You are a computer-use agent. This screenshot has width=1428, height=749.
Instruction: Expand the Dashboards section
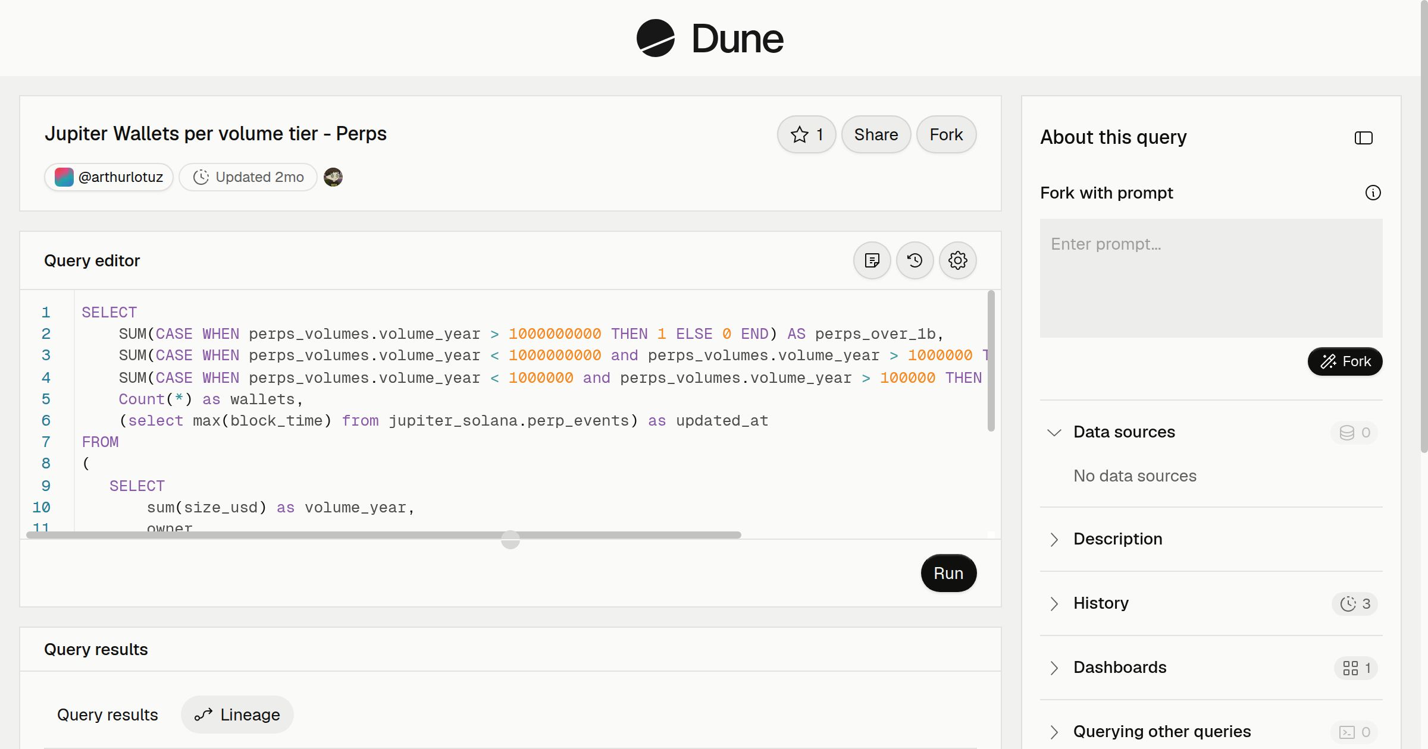click(1054, 668)
